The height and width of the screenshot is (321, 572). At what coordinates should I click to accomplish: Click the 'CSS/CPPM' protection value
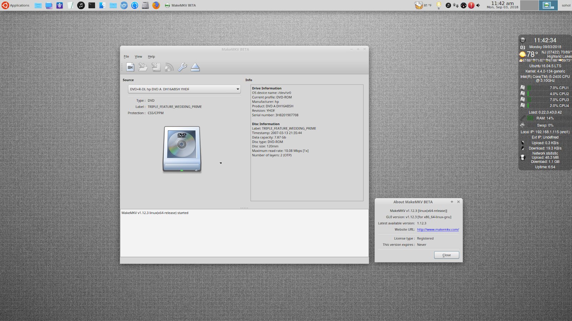pyautogui.click(x=156, y=113)
